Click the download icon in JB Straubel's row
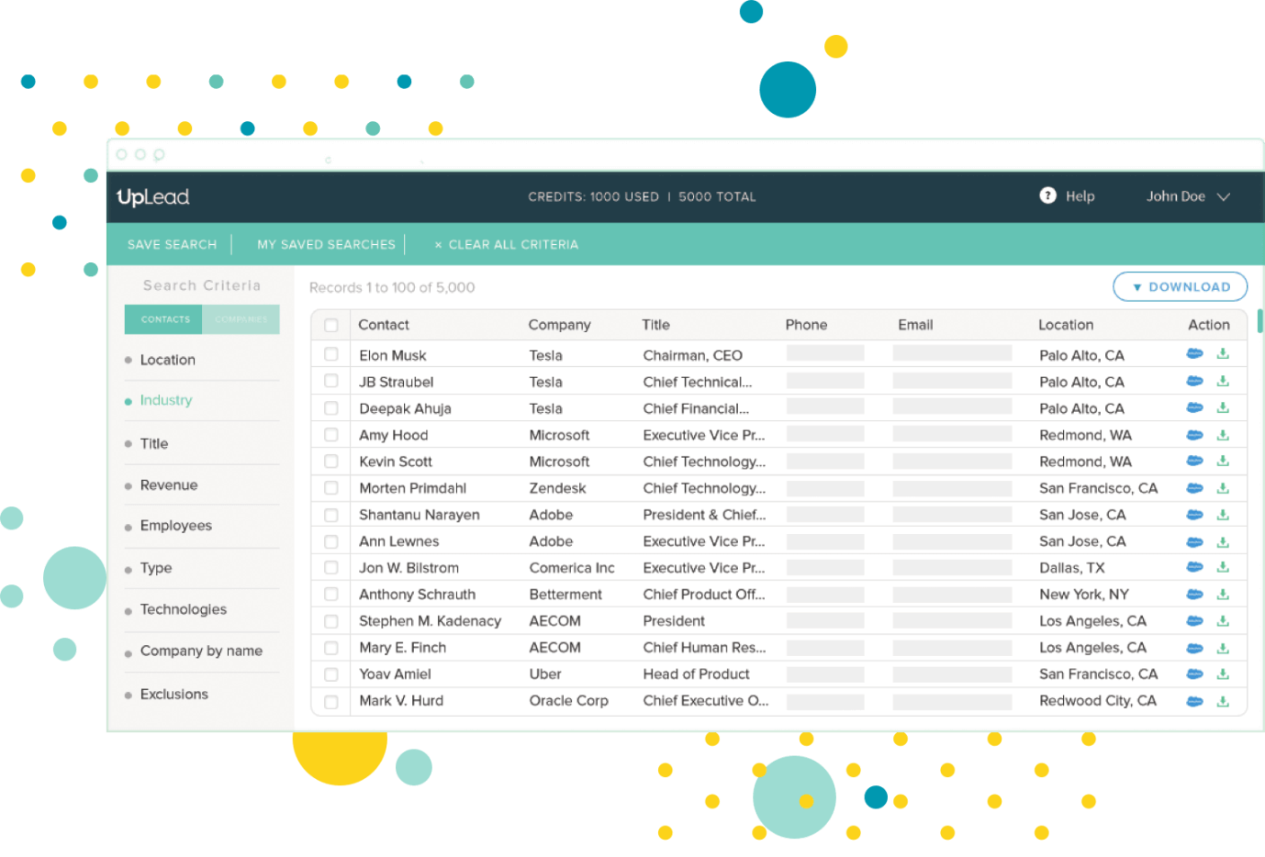This screenshot has height=857, width=1265. coord(1223,381)
